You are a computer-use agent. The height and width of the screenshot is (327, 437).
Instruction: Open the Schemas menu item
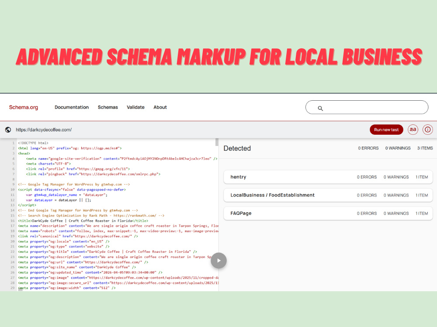(x=108, y=107)
